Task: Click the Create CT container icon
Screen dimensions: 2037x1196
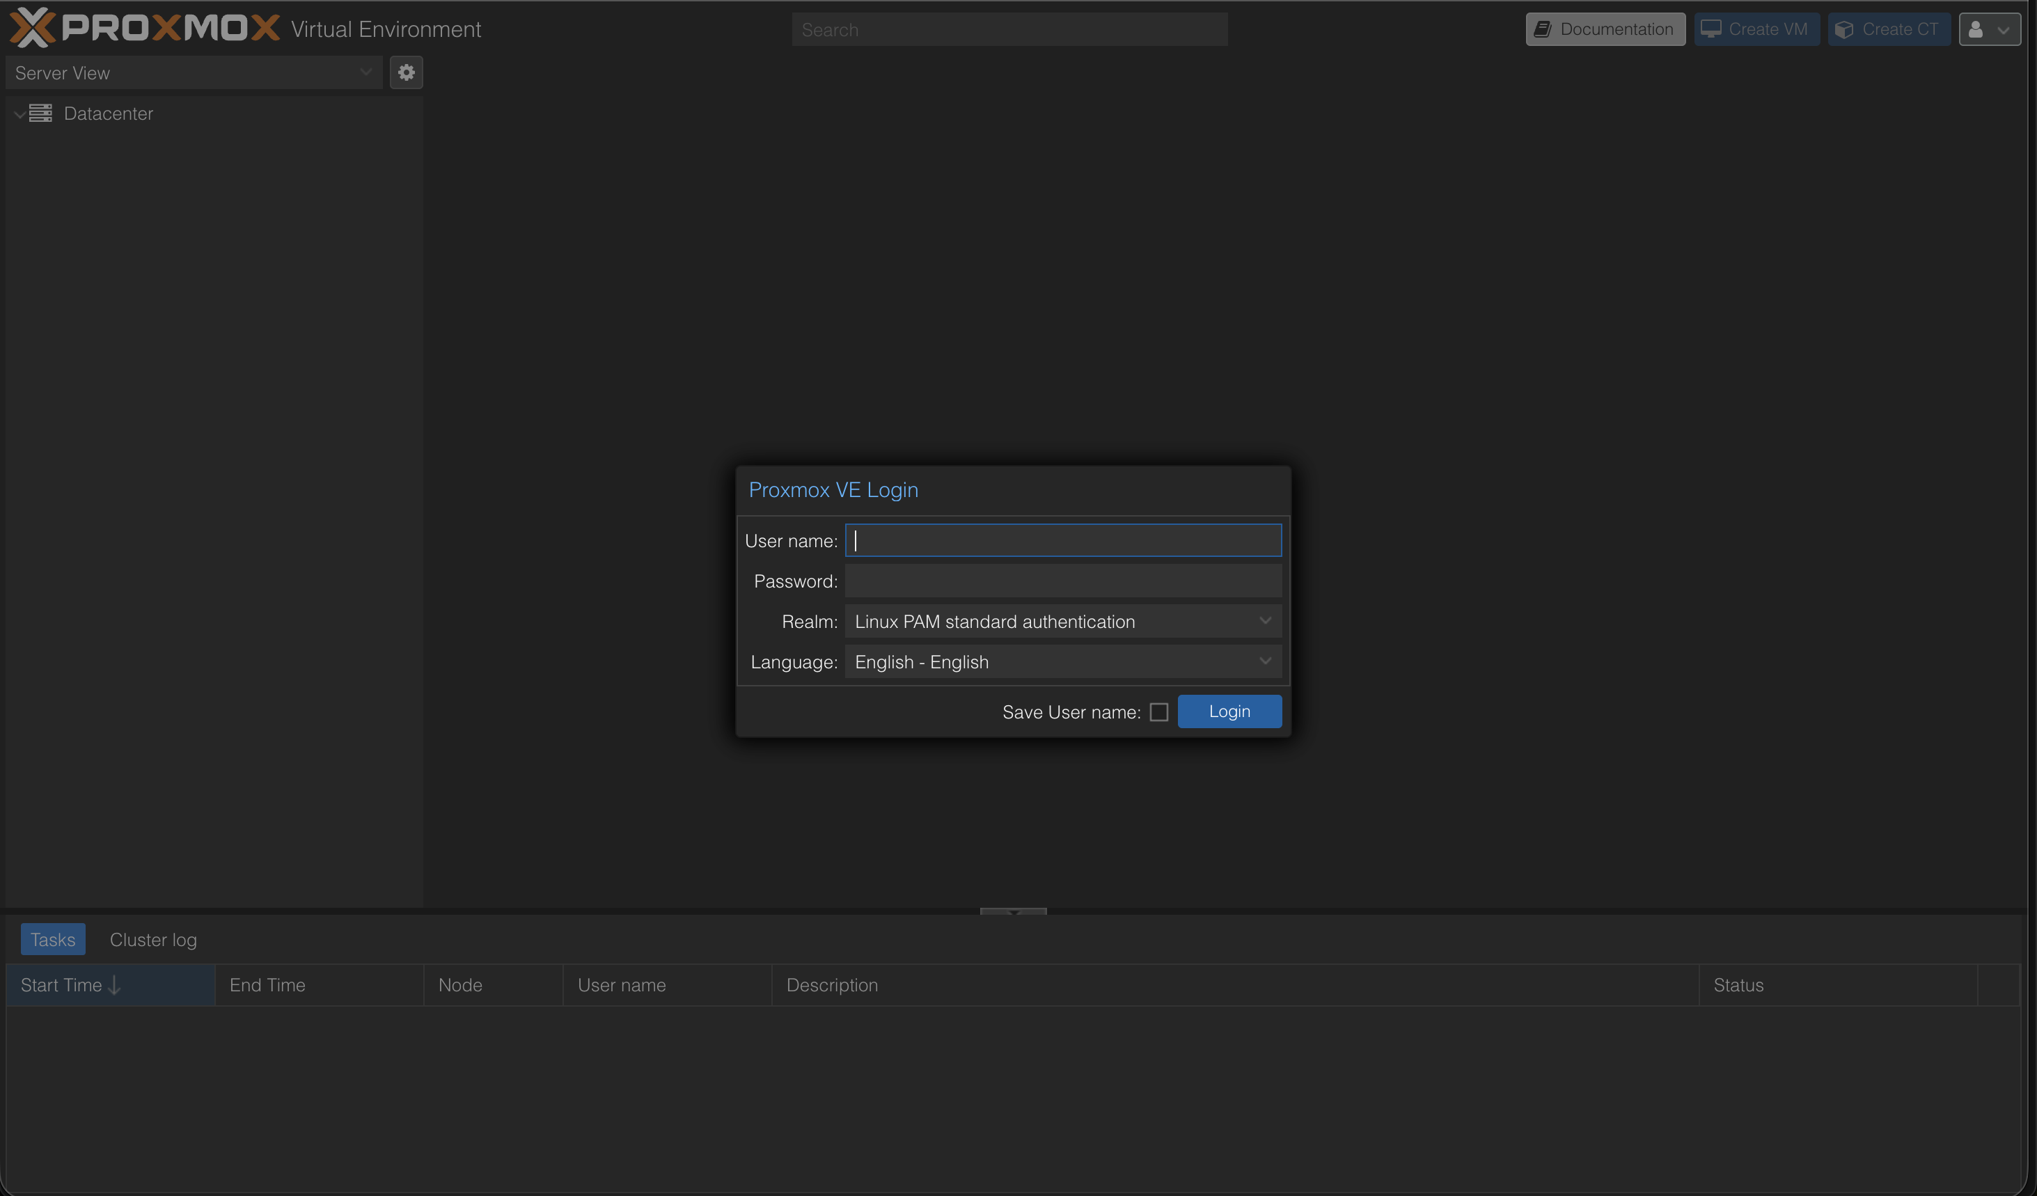Action: coord(1845,29)
